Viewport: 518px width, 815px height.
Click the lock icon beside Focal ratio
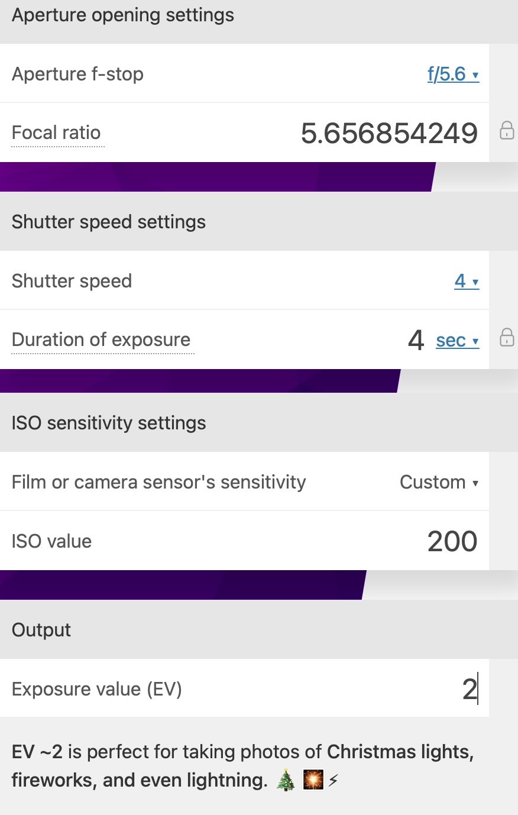[x=507, y=131]
